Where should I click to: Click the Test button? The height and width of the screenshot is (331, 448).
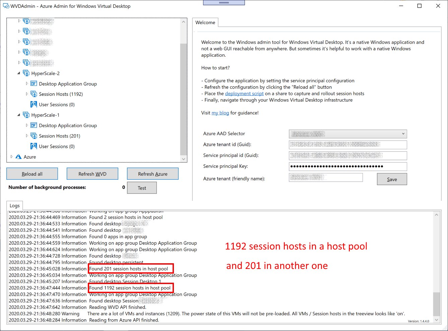[x=142, y=188]
